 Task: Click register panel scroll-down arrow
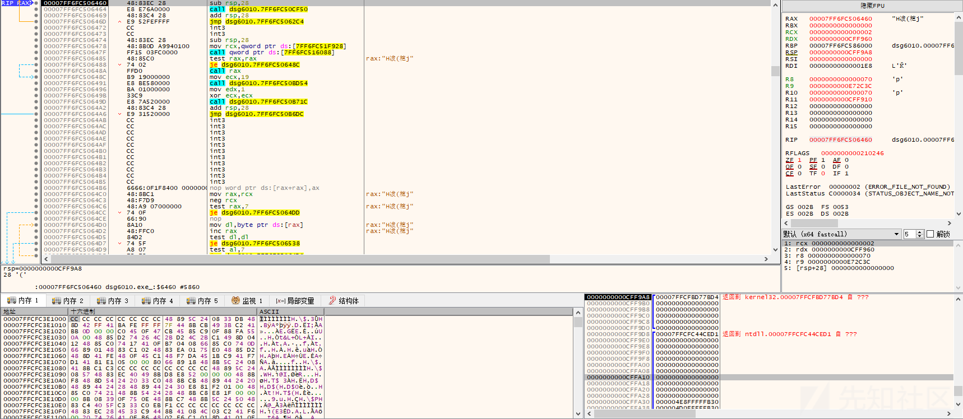pyautogui.click(x=959, y=214)
